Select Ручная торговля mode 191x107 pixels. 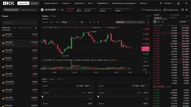tap(11, 10)
